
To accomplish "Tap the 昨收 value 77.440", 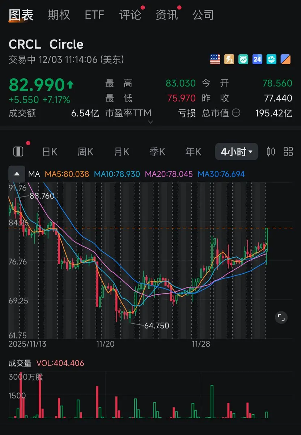I will (x=278, y=98).
